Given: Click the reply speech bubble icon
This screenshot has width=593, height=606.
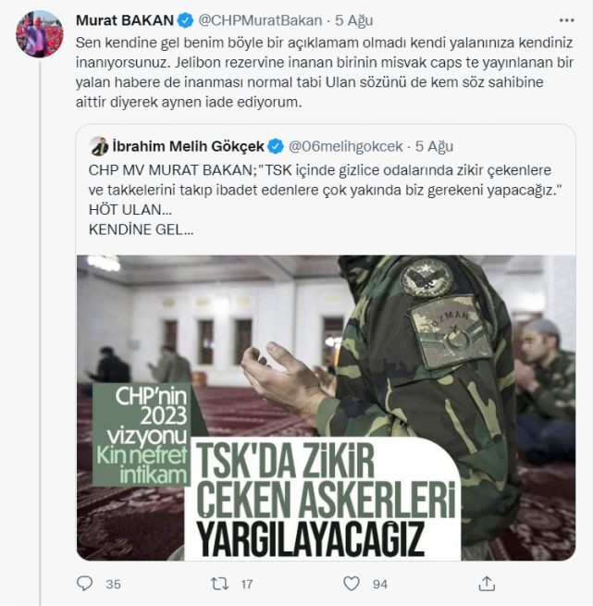Looking at the screenshot, I should point(85,584).
